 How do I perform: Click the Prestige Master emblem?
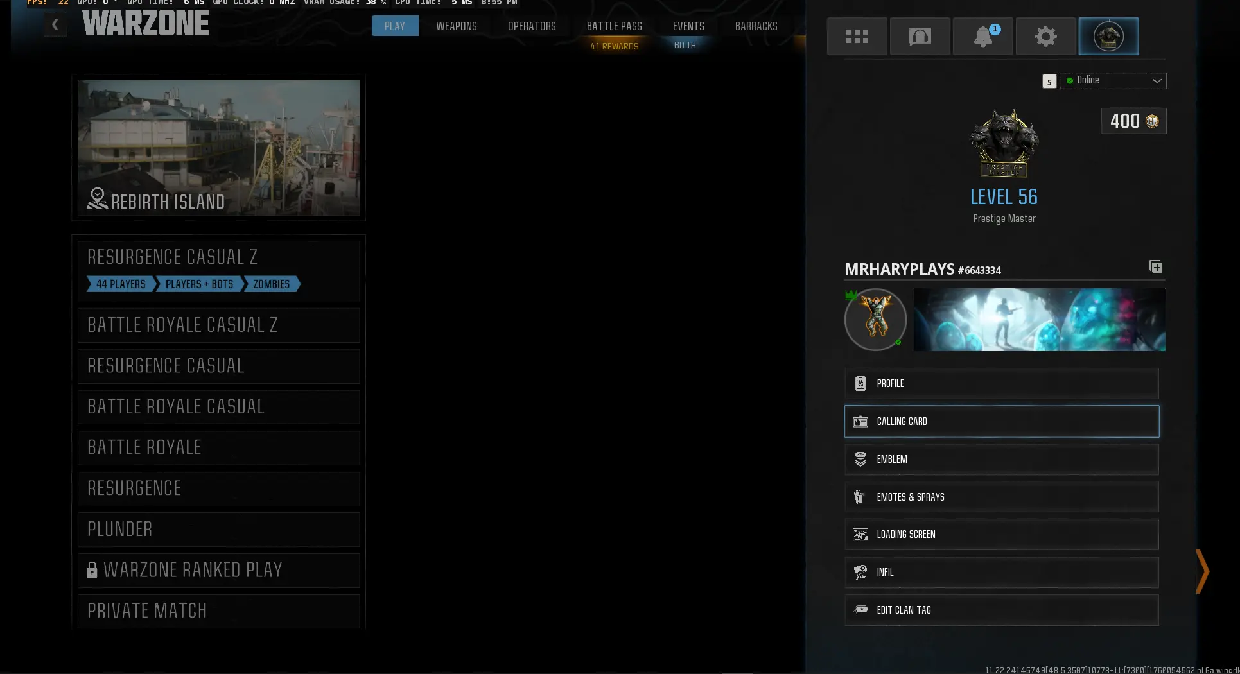pyautogui.click(x=1004, y=143)
